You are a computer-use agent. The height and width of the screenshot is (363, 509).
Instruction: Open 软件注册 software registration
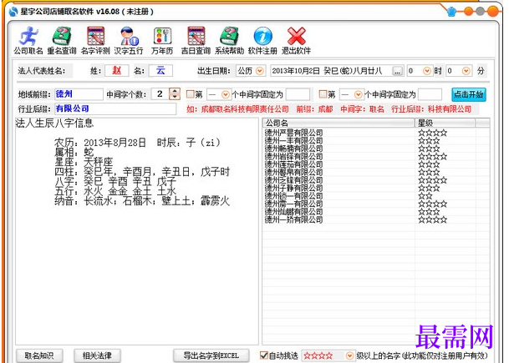click(262, 41)
